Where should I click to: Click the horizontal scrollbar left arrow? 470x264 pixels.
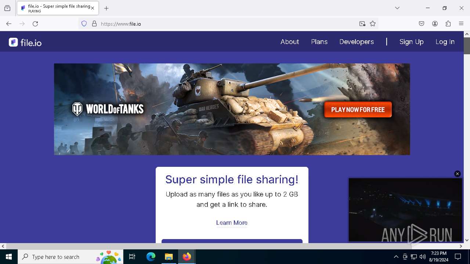(3, 246)
